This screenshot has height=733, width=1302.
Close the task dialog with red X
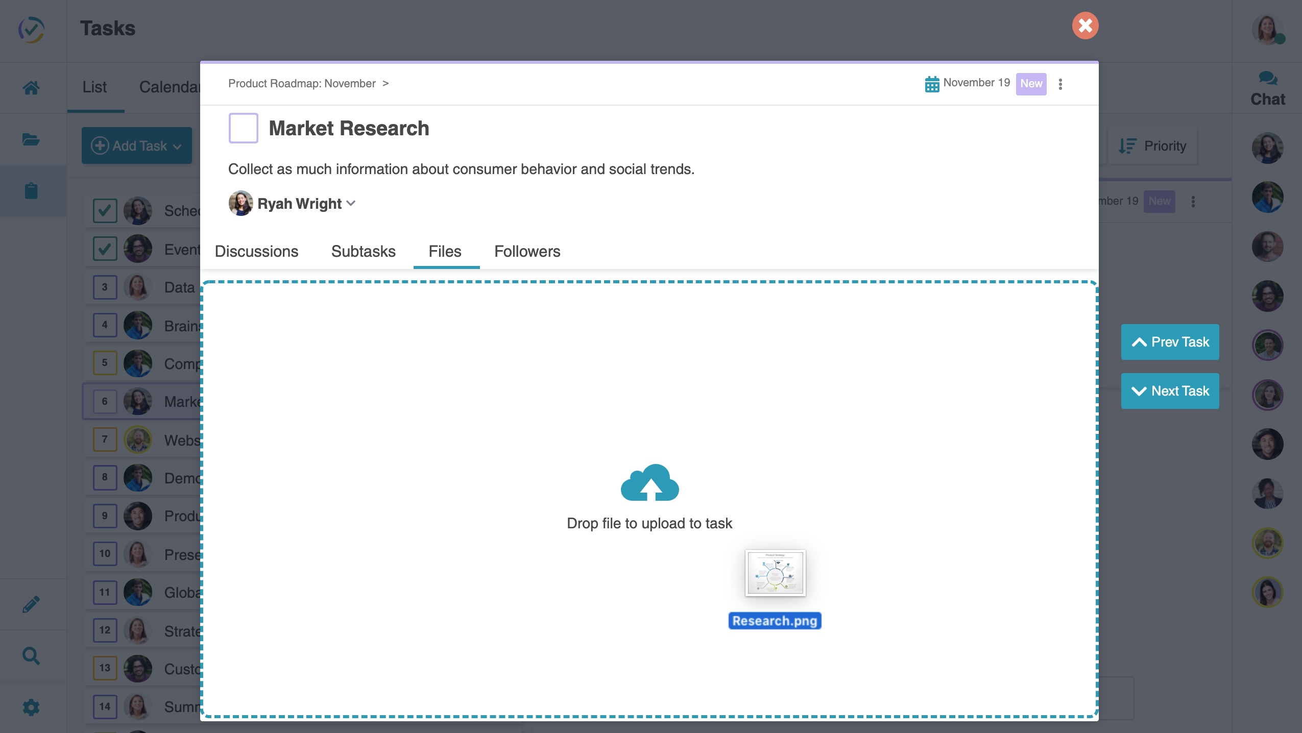click(1086, 26)
